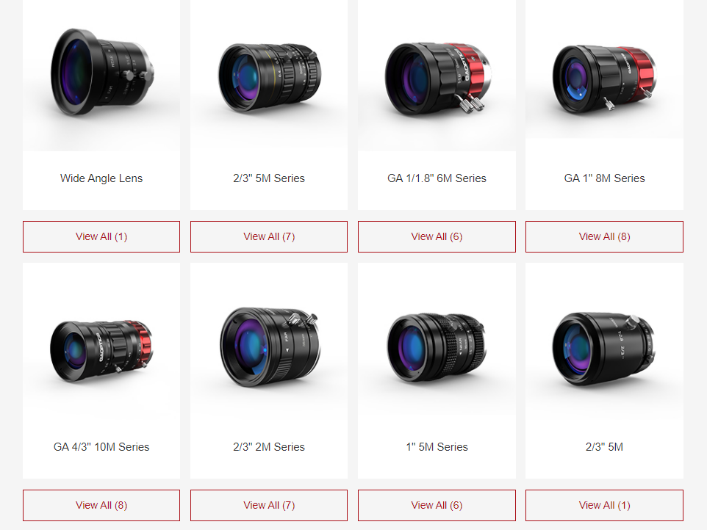The width and height of the screenshot is (707, 530).
Task: Click View All (1) under 2/3" 5M
Action: tap(604, 505)
